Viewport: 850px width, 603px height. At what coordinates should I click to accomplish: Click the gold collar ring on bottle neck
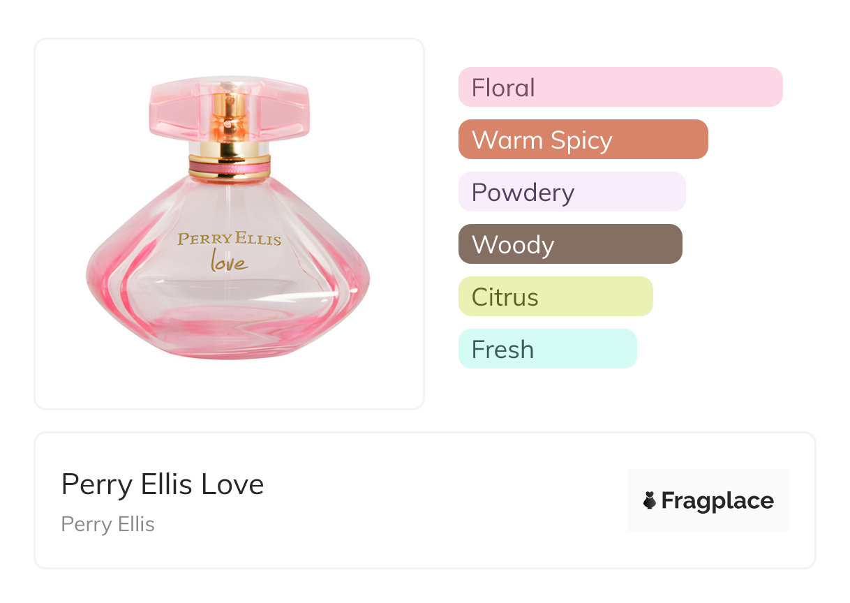click(229, 148)
